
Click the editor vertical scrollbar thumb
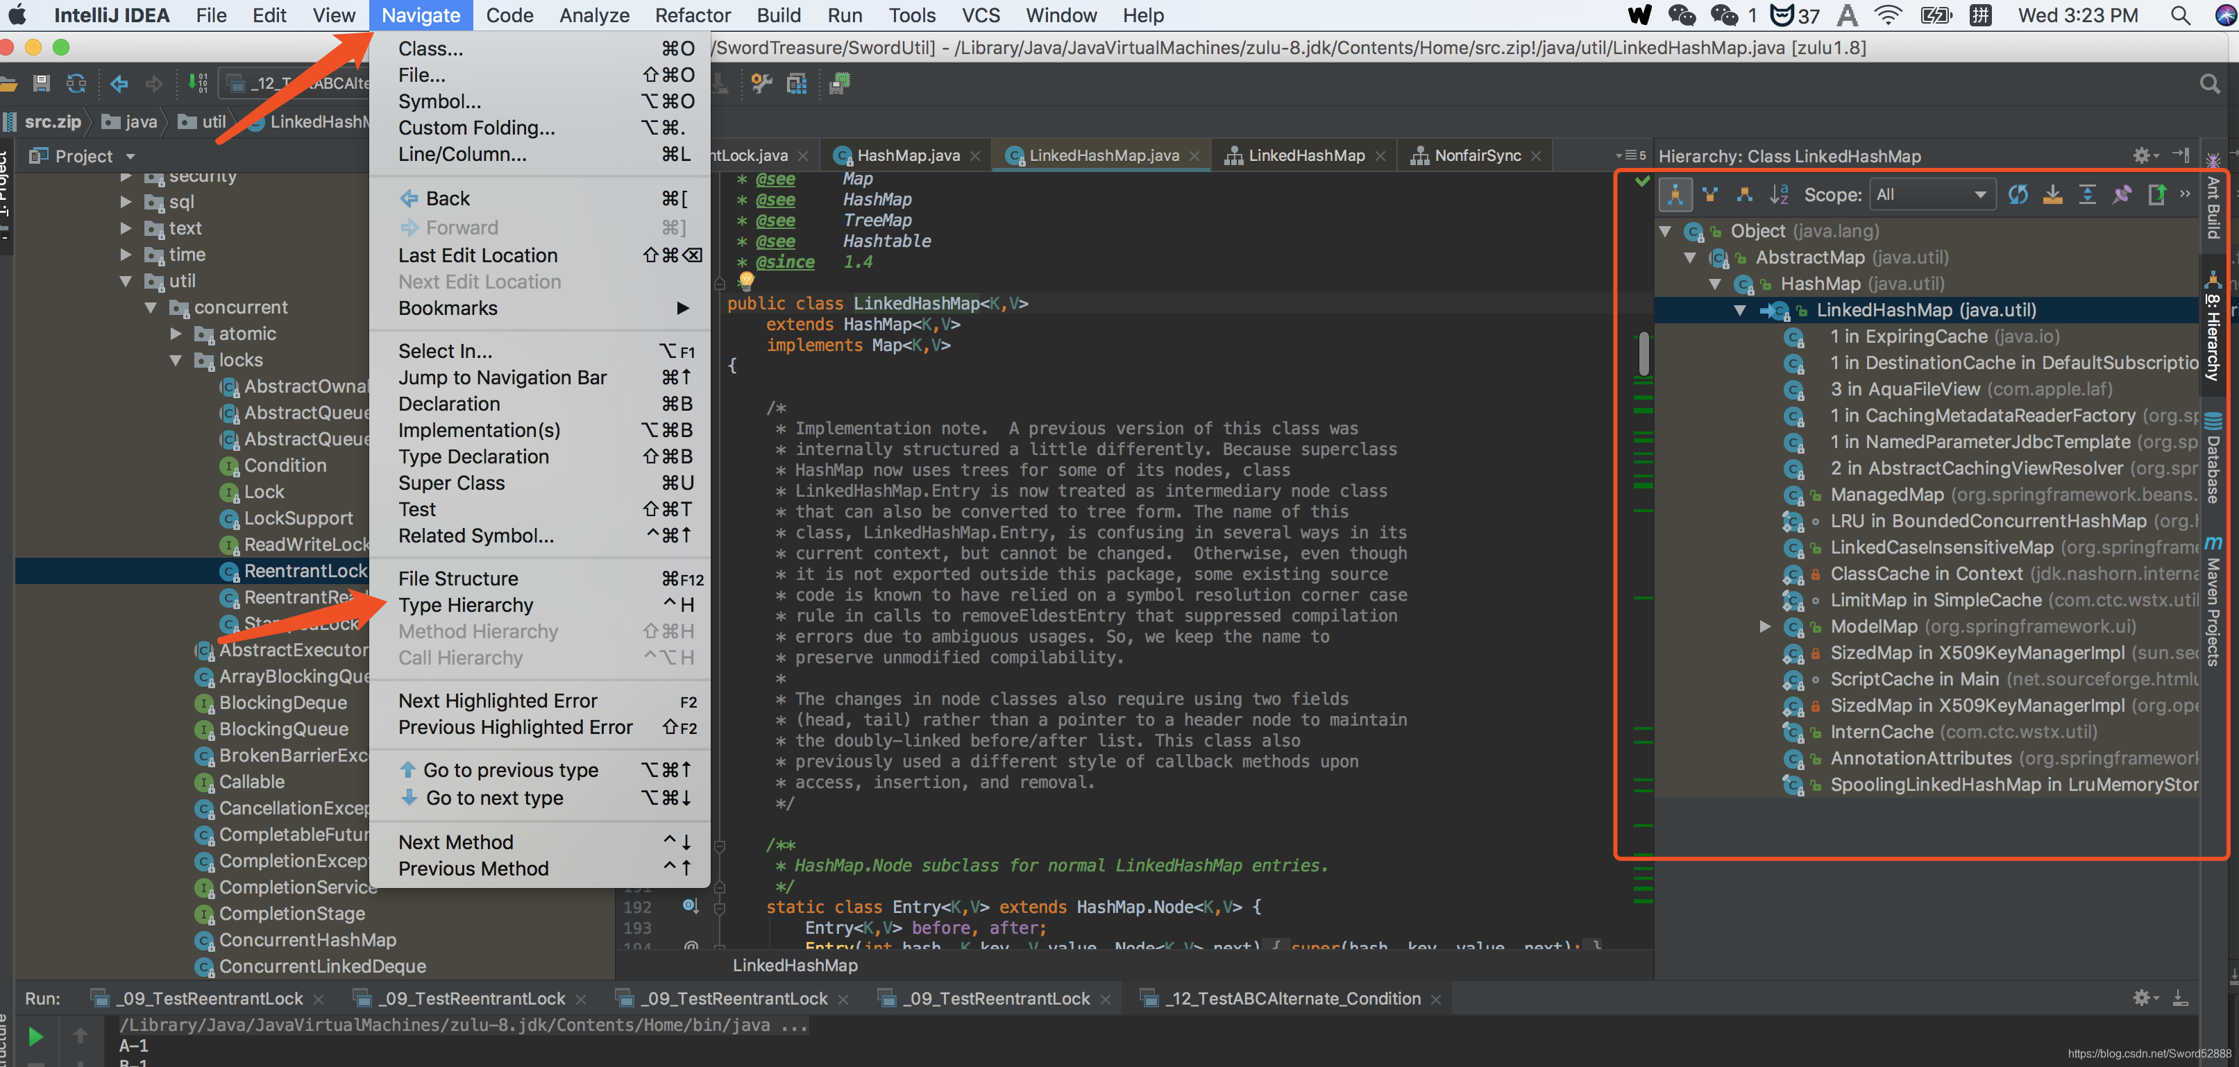[x=1643, y=352]
